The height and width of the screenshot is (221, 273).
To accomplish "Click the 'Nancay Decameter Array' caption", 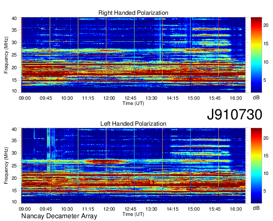I will click(x=59, y=216).
